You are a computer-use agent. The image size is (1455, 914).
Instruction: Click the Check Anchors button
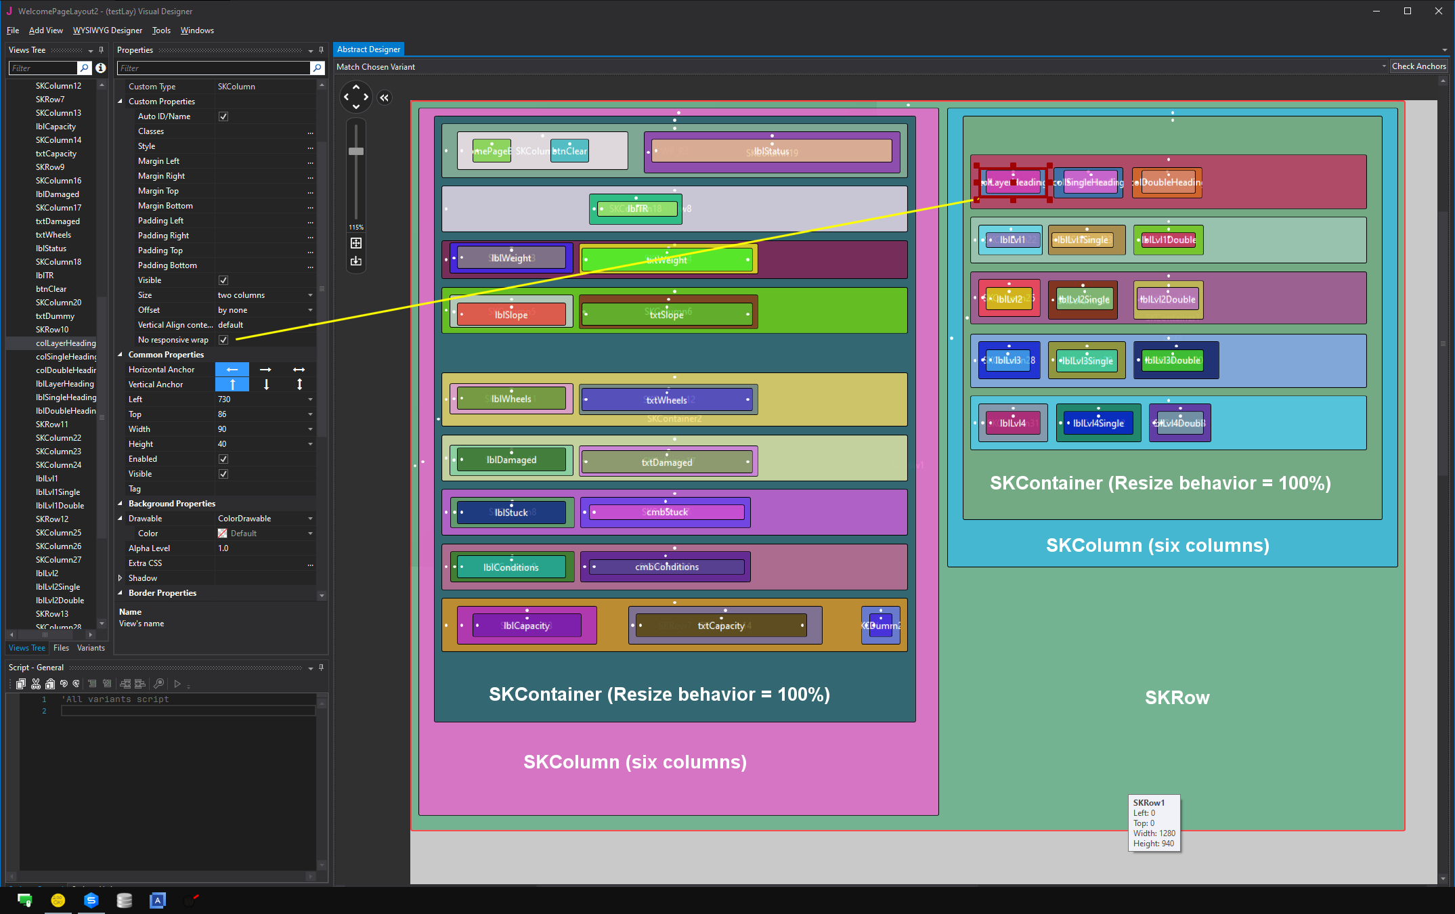click(x=1418, y=66)
